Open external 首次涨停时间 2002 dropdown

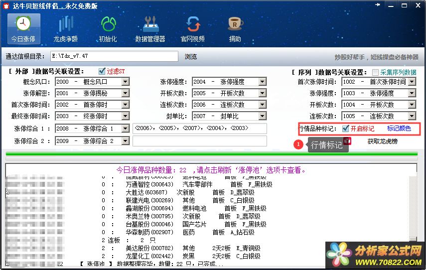(125, 105)
